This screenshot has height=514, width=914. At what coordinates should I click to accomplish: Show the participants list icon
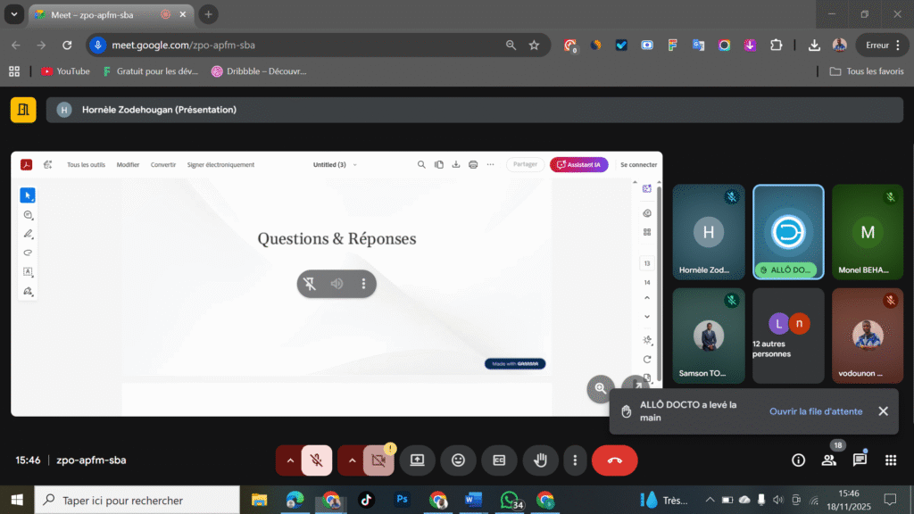click(x=829, y=460)
